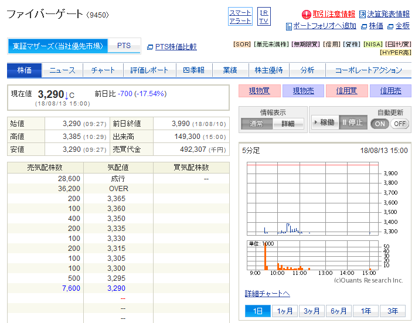415x323 pixels.
Task: Open the IR TV icon
Action: 264,16
